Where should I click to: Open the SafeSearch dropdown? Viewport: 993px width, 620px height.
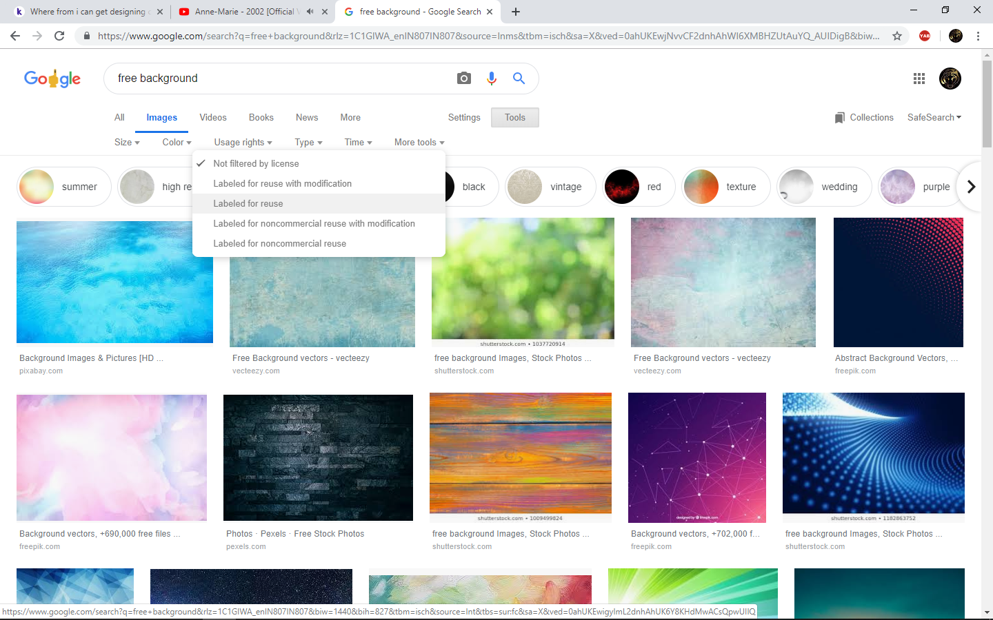934,118
